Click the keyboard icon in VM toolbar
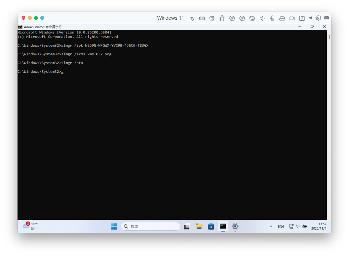This screenshot has height=256, width=349. (x=202, y=18)
